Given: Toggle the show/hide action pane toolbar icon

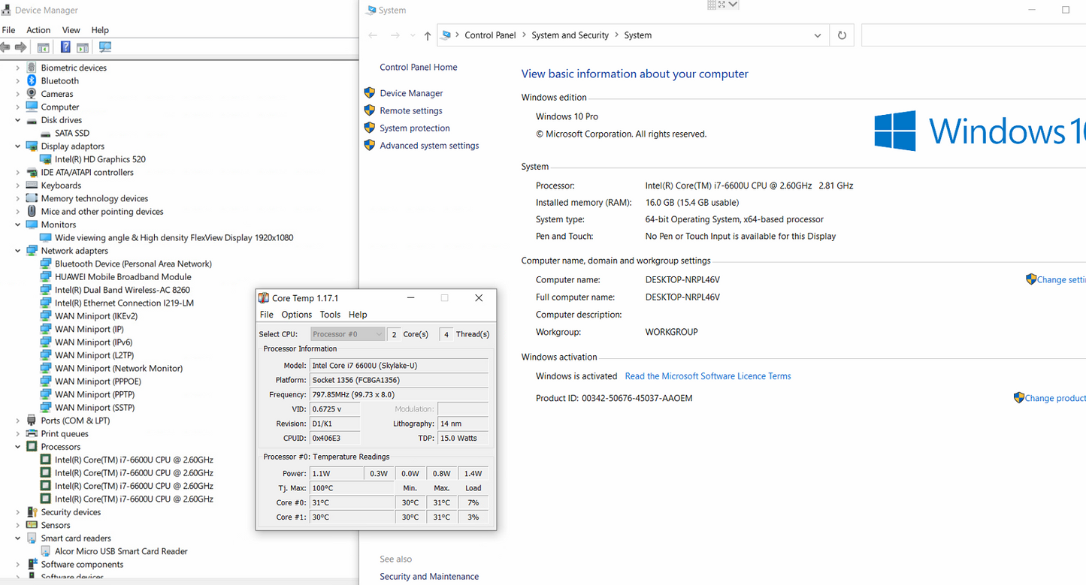Looking at the screenshot, I should click(x=83, y=47).
